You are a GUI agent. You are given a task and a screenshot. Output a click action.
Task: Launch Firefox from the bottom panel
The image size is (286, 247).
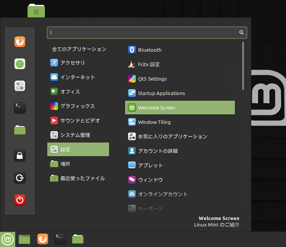coord(43,239)
